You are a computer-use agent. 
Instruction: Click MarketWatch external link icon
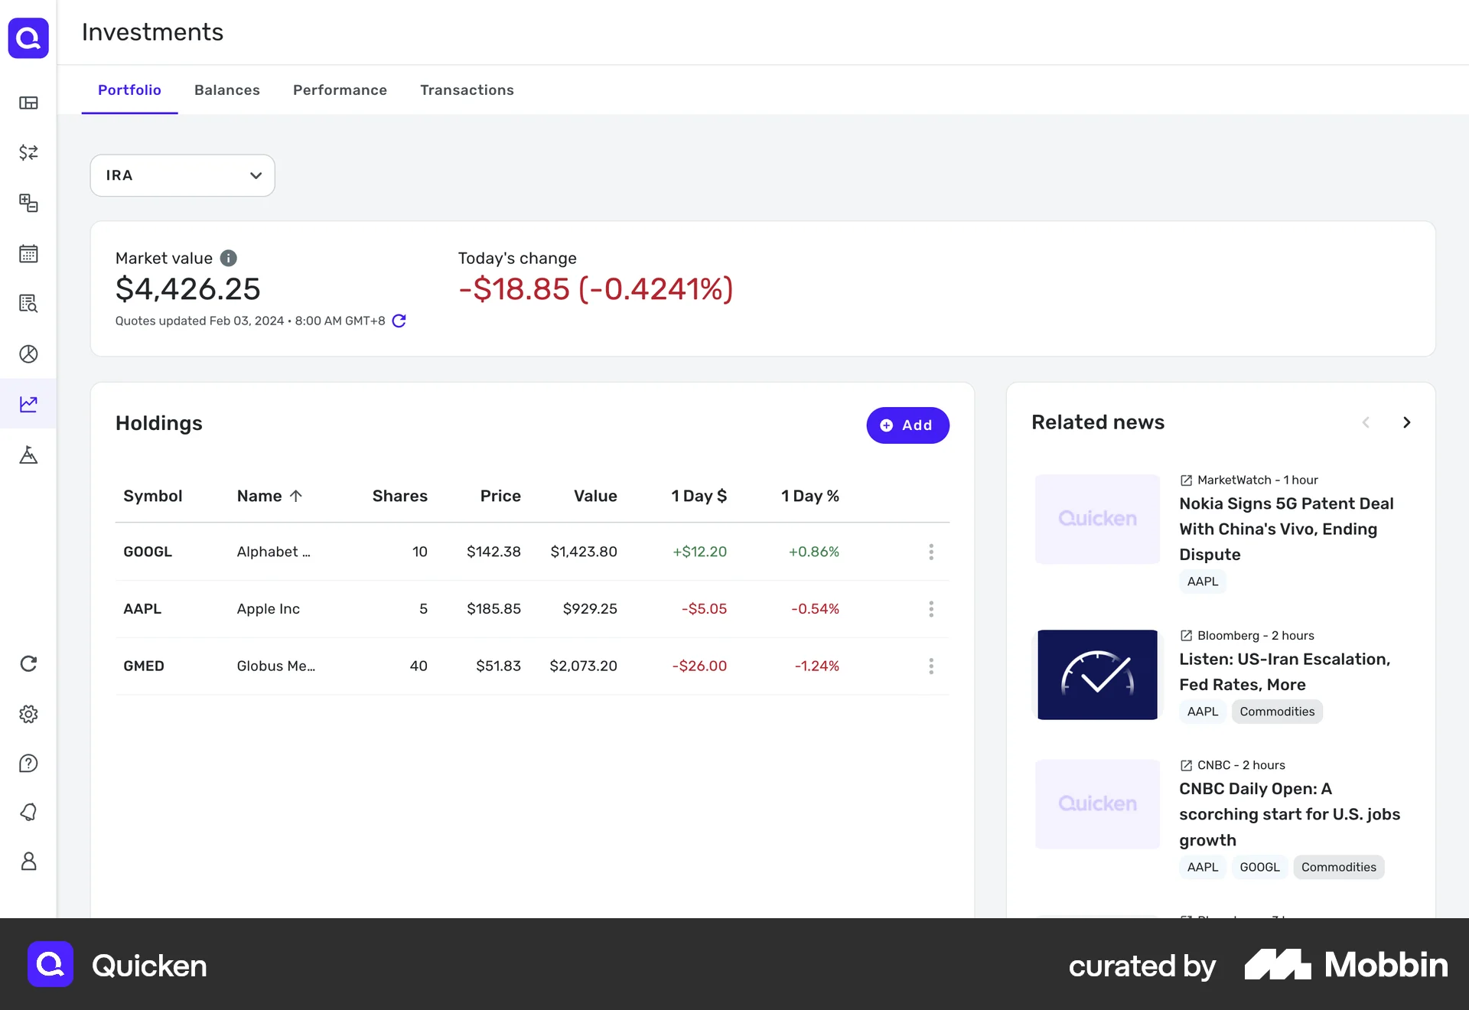1186,481
